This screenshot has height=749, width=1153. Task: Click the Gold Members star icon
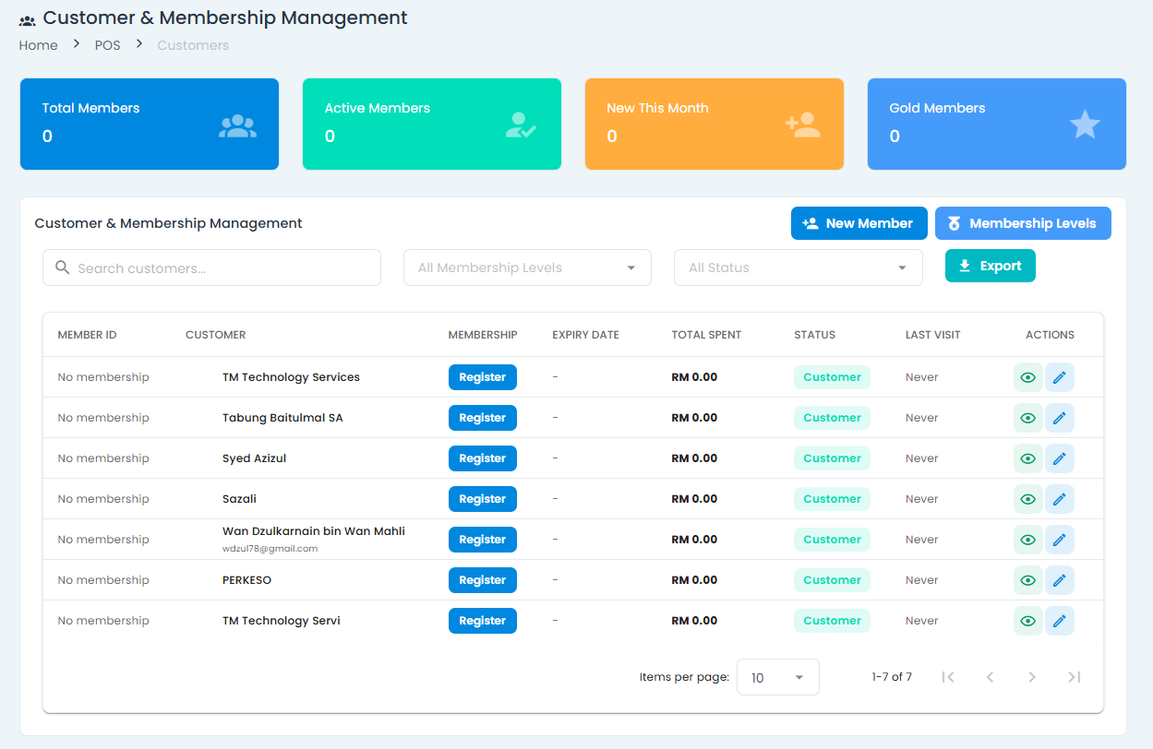pos(1085,125)
